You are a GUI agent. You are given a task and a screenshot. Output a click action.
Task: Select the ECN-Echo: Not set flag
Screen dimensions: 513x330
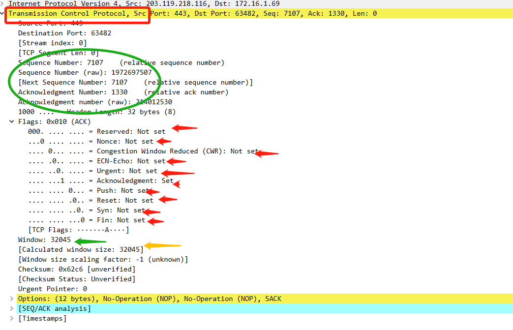[x=97, y=161]
